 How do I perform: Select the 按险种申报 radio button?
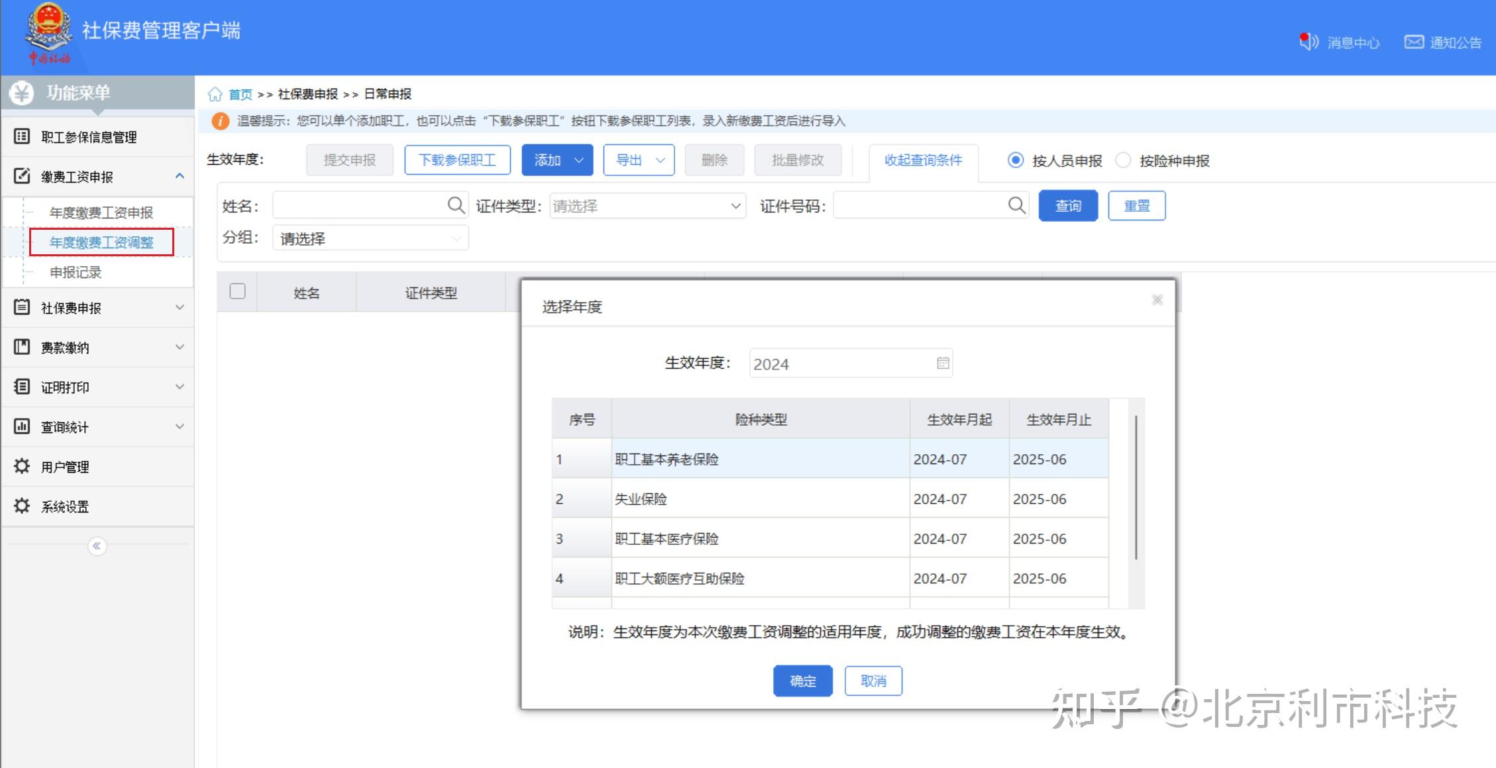pos(1123,160)
